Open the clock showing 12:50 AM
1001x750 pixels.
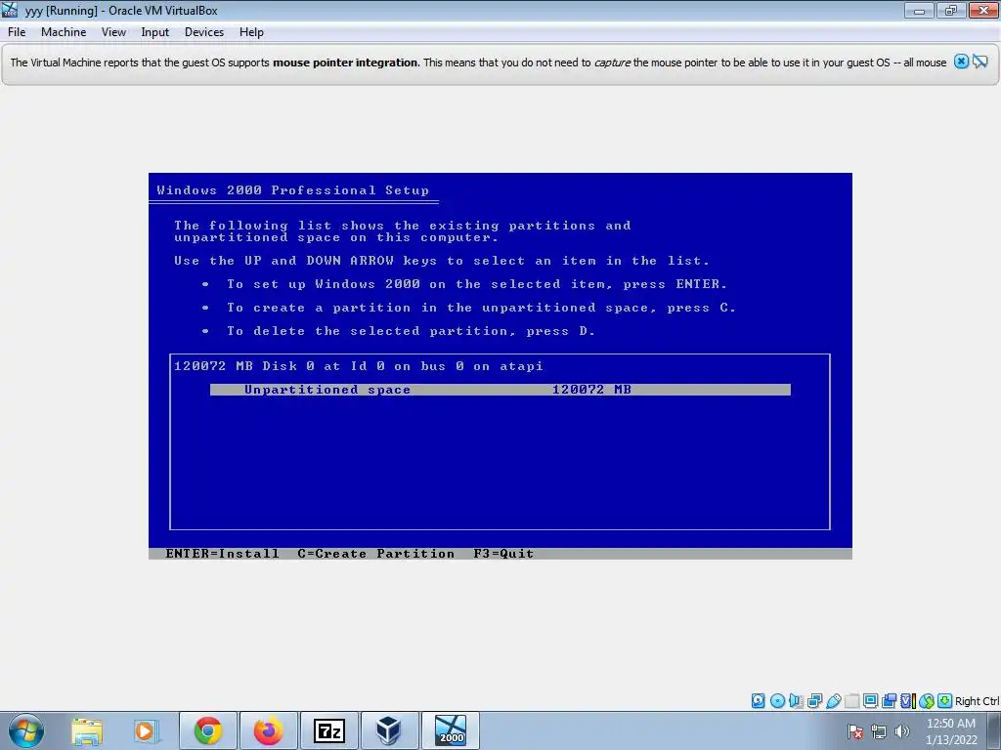coord(951,731)
